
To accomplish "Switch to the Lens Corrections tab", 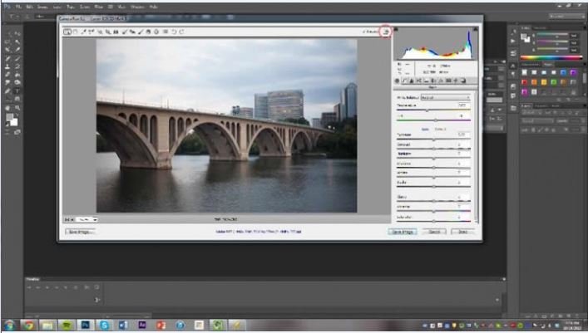I will click(x=433, y=81).
